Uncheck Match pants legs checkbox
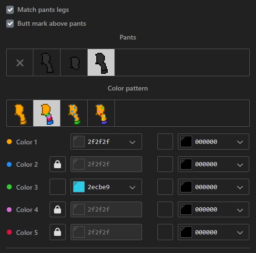Screen dimensions: 256x253 (10, 10)
